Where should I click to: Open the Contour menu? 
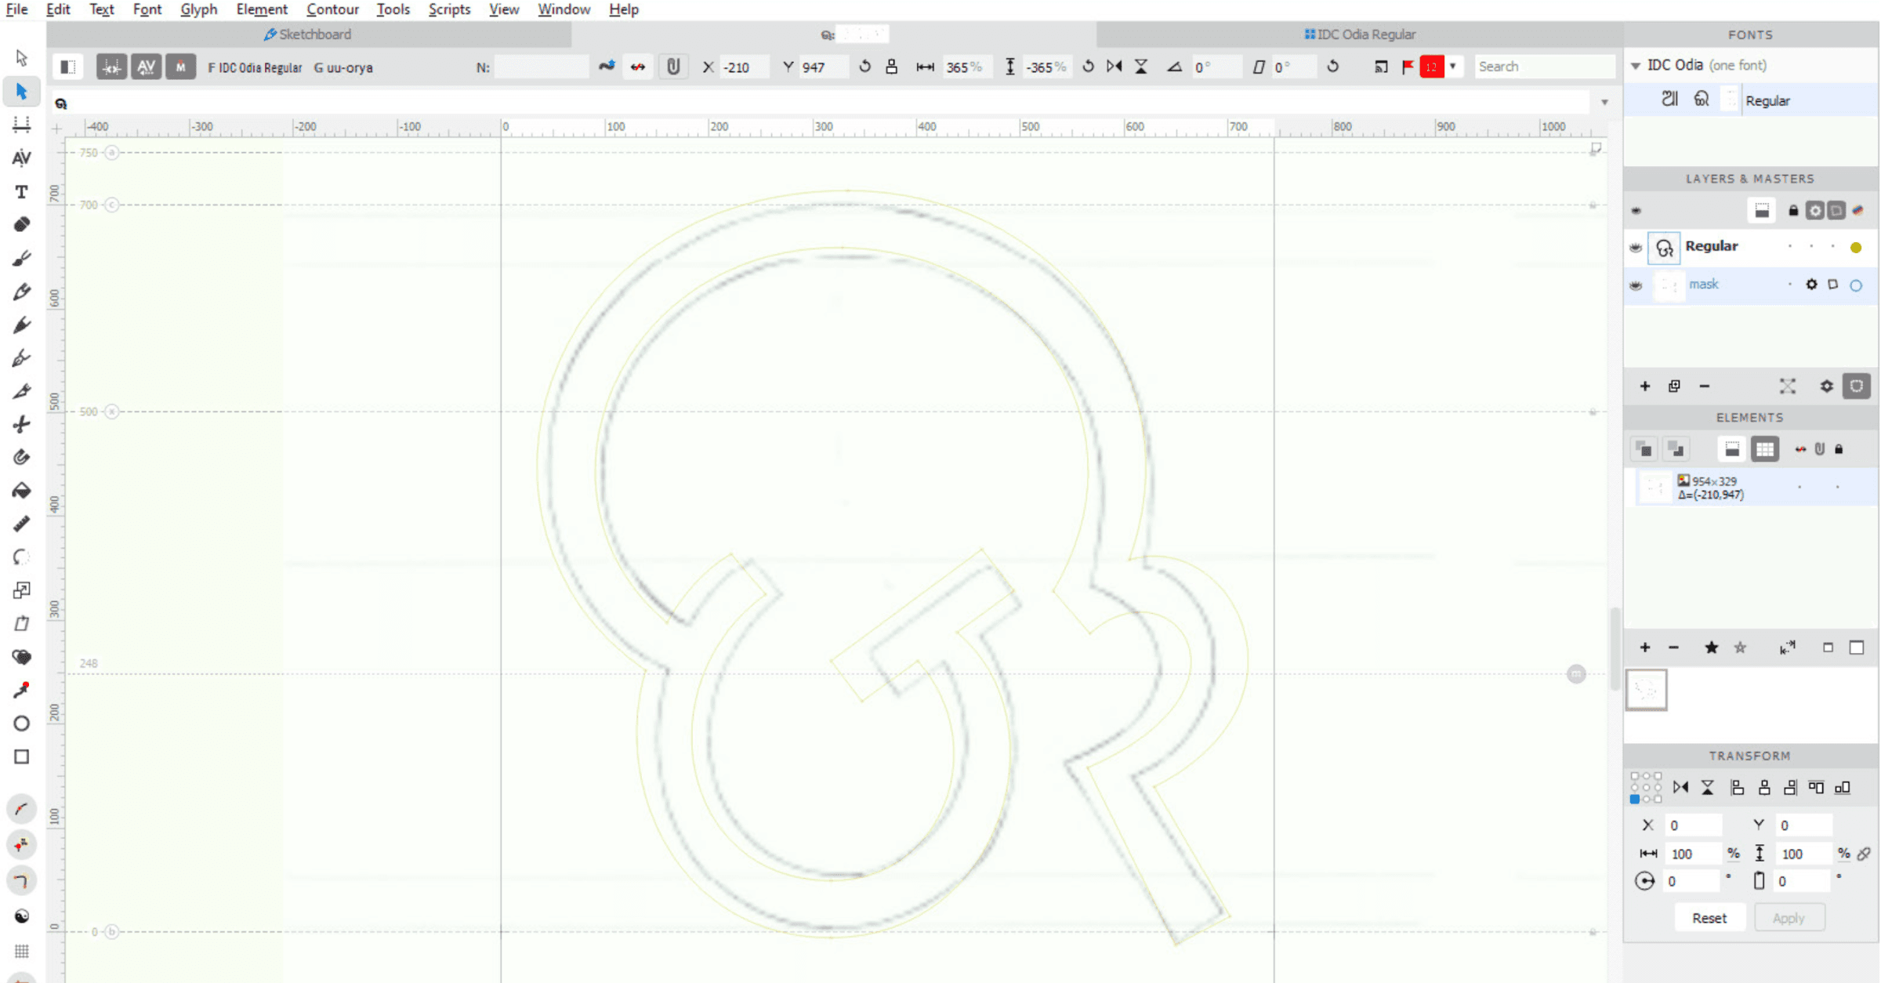332,9
